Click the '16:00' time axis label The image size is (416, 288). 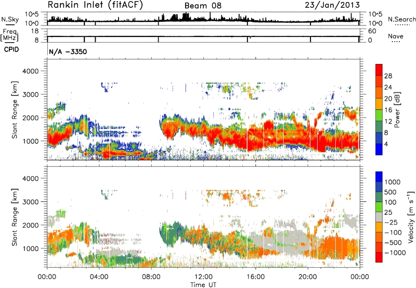click(x=255, y=277)
